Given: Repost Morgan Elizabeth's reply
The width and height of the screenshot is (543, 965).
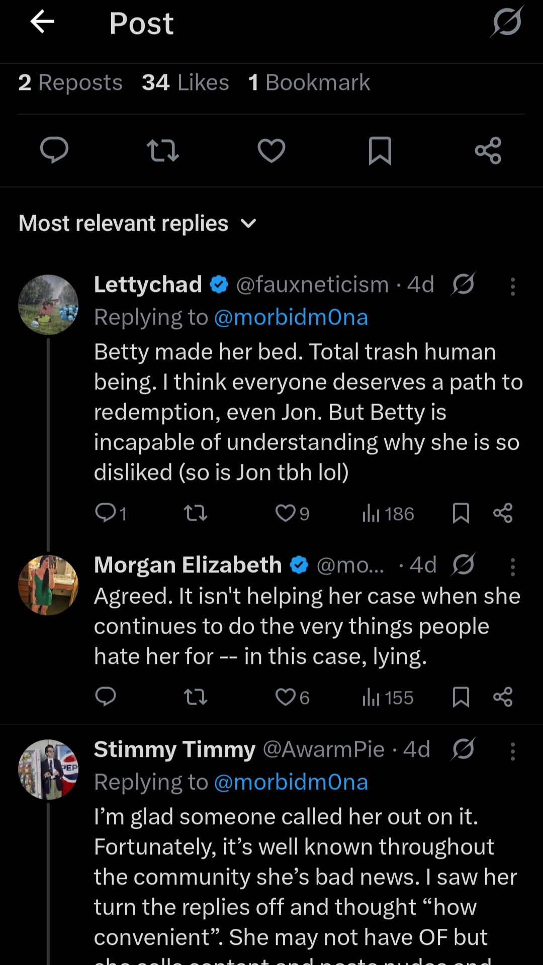Looking at the screenshot, I should (x=196, y=697).
